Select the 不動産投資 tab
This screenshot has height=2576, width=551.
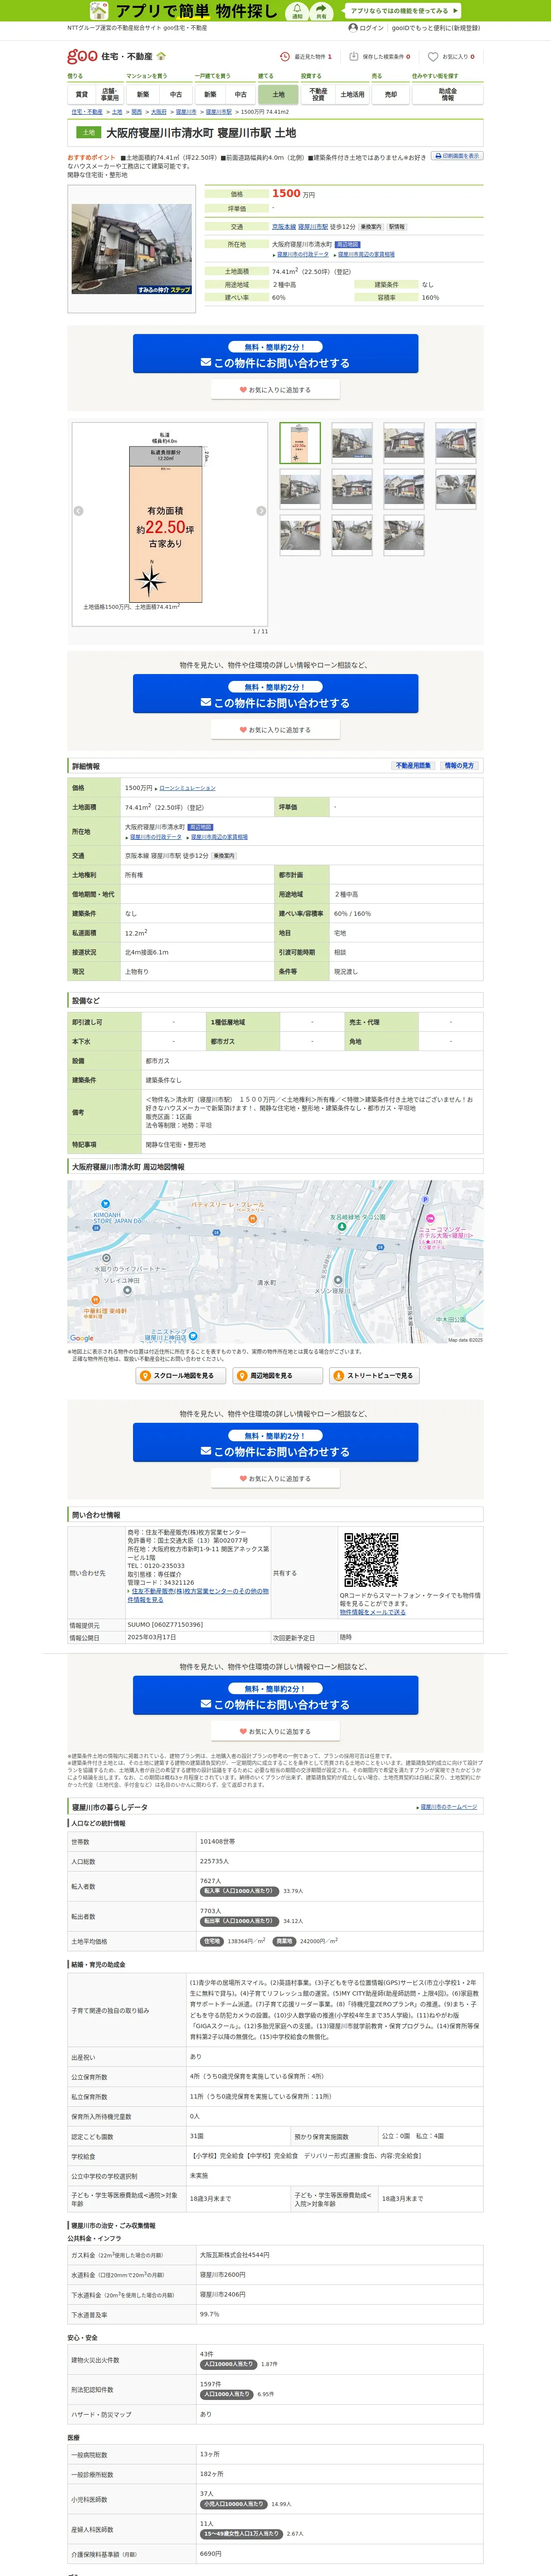click(x=318, y=95)
